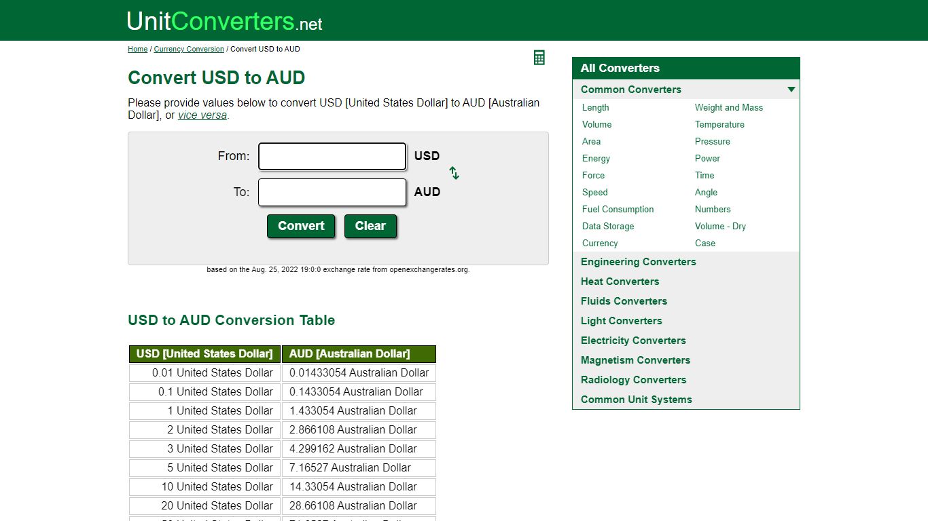Select the 0.01433054 Australian Dollar cell
928x521 pixels.
tap(359, 373)
